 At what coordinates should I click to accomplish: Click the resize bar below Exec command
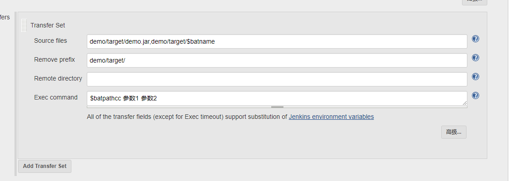(277, 107)
